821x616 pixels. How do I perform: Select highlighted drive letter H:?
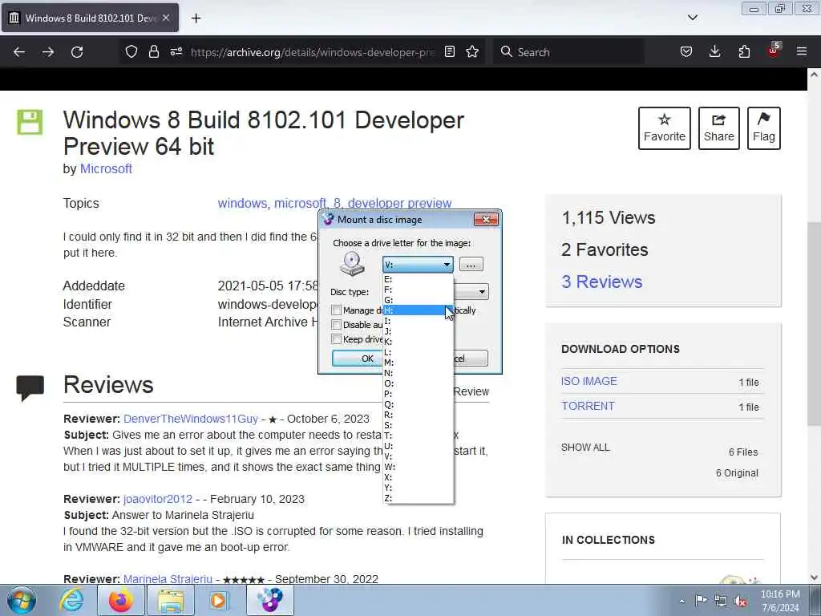(x=418, y=310)
